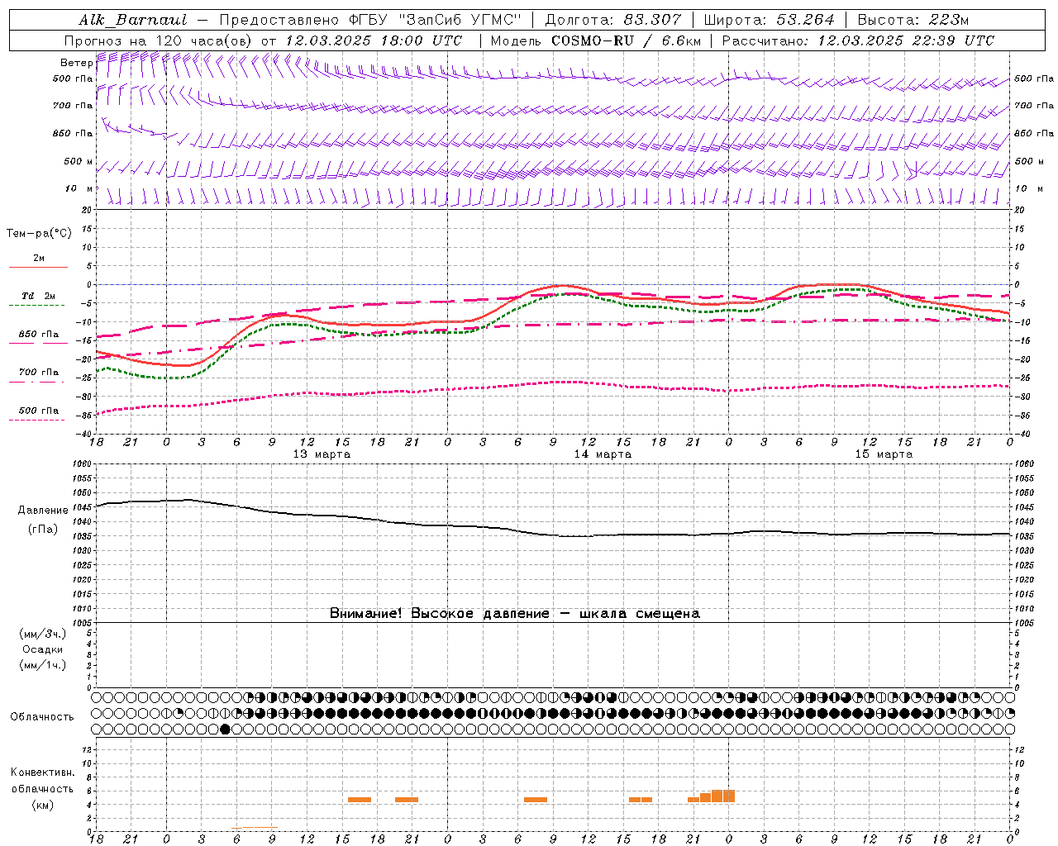Click the 'Облачность' cloud cover label
Screen dimensions: 1058x846
[x=42, y=717]
